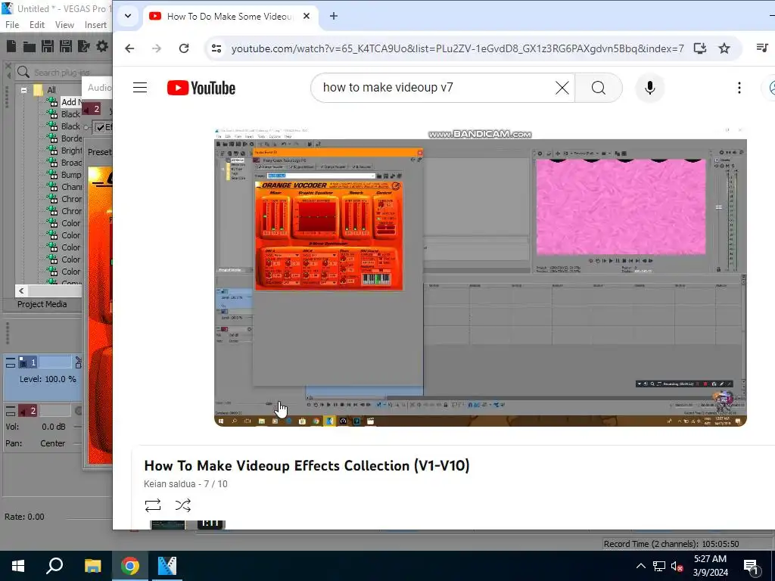The image size is (775, 581).
Task: Close the How To Do Make Some Videoup tab
Action: (307, 17)
